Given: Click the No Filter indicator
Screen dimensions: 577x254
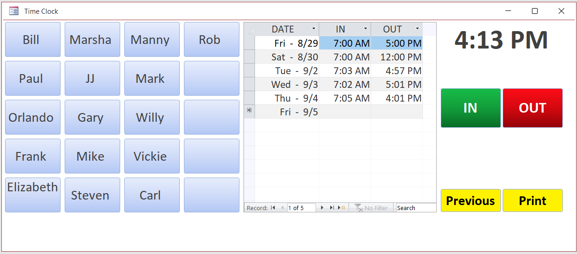Looking at the screenshot, I should click(x=372, y=208).
